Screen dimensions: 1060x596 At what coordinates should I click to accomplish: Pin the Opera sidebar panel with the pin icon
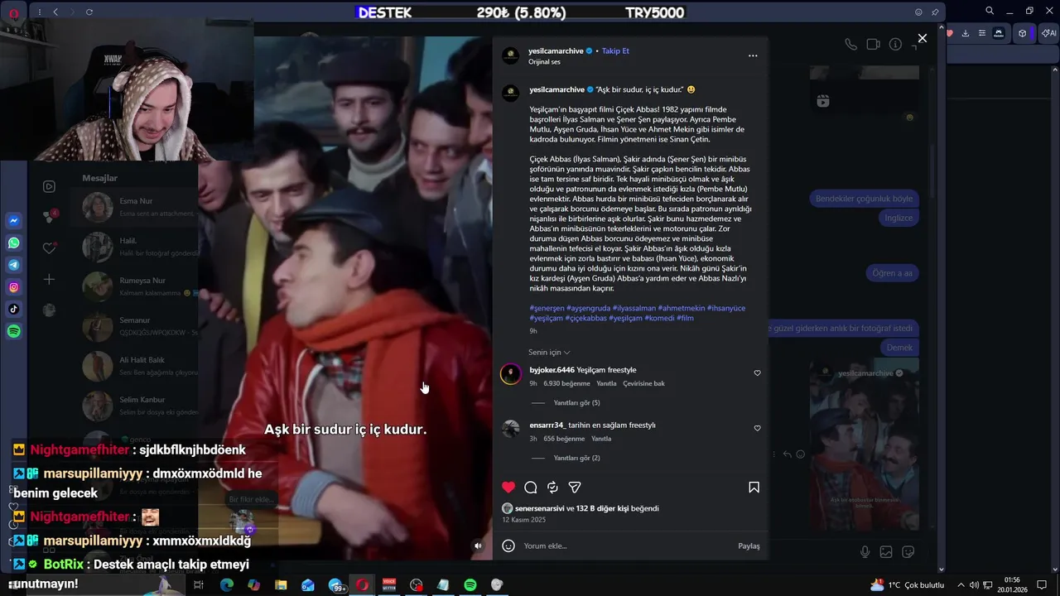(x=935, y=12)
